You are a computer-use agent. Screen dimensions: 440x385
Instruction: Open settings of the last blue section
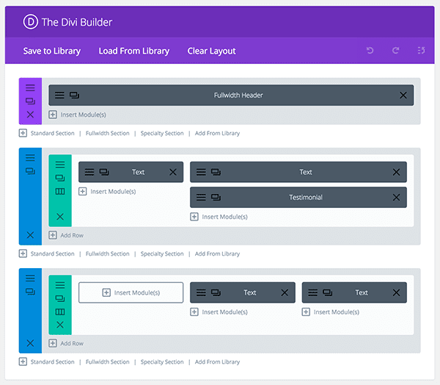30,278
